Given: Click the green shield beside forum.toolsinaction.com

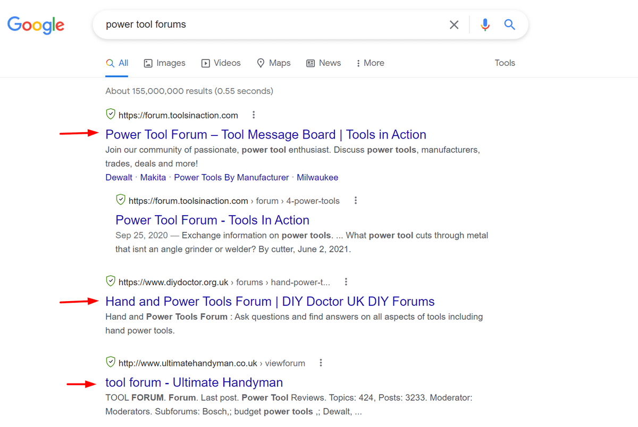Looking at the screenshot, I should click(x=111, y=115).
